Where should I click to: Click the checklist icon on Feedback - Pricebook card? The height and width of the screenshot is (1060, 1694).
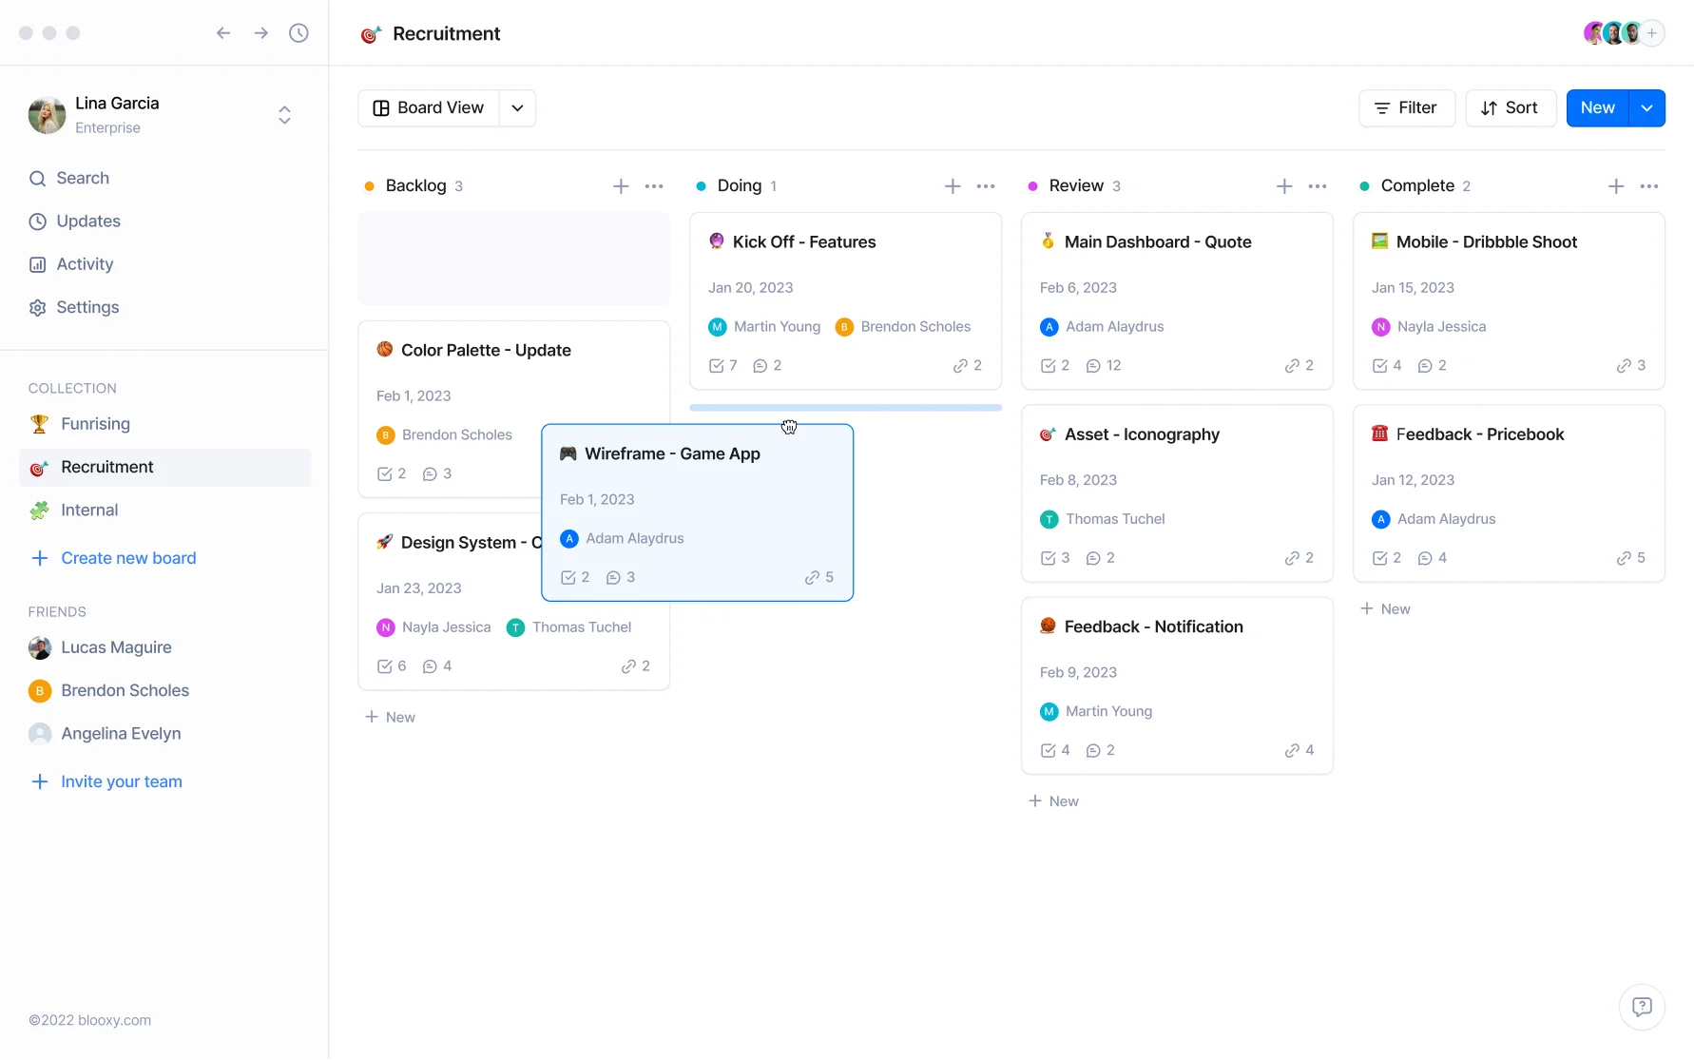coord(1380,558)
